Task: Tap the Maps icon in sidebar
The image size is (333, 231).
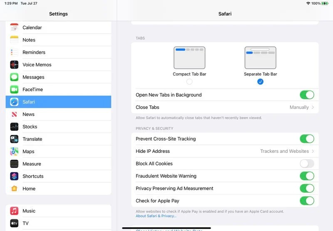Action: click(x=15, y=152)
